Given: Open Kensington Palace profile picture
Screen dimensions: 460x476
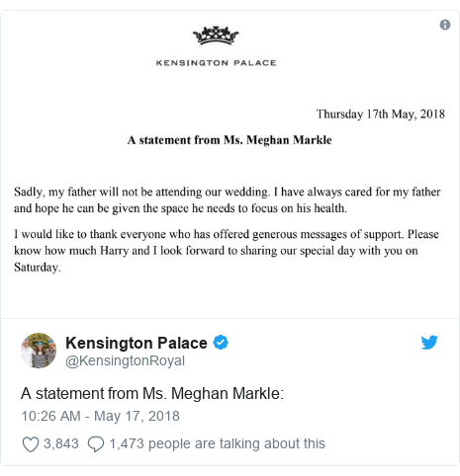Looking at the screenshot, I should coord(39,351).
